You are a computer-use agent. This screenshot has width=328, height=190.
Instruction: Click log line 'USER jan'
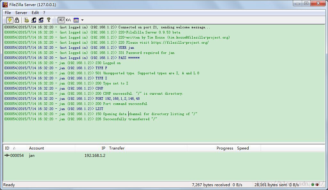coord(69,48)
